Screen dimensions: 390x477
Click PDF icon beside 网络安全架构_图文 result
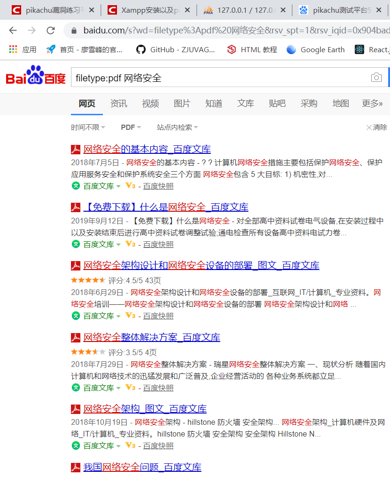(76, 409)
